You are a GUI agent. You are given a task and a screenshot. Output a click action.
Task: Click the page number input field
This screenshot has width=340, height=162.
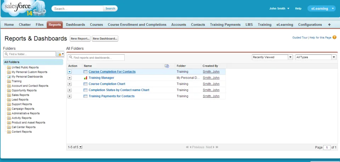(327, 147)
